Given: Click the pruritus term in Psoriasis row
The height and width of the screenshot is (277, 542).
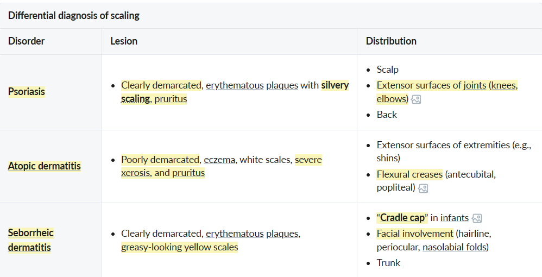Looking at the screenshot, I should pyautogui.click(x=171, y=99).
